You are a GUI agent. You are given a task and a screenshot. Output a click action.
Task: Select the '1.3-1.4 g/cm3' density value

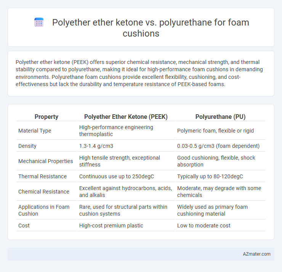[96, 146]
